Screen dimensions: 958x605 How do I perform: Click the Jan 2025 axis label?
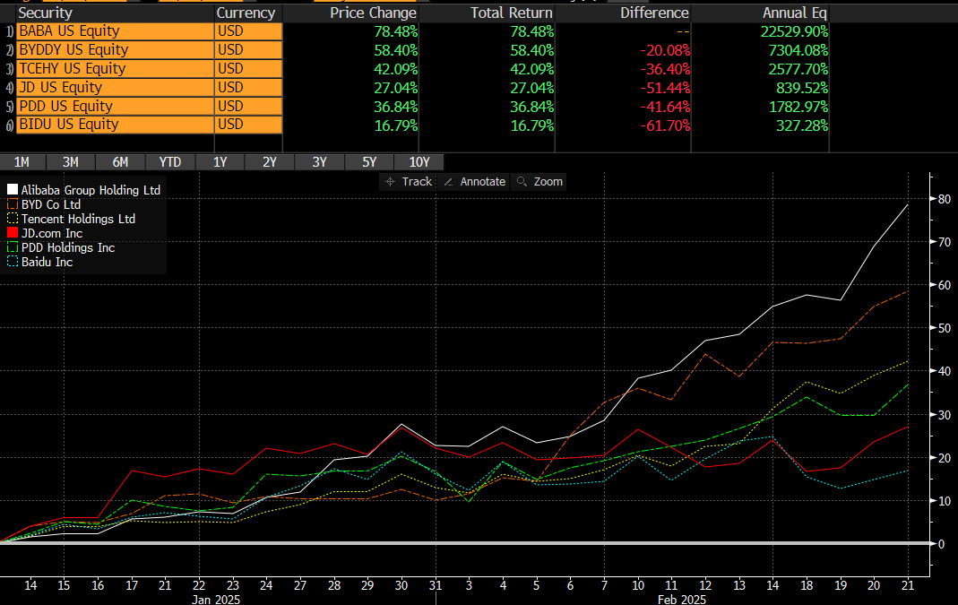216,600
